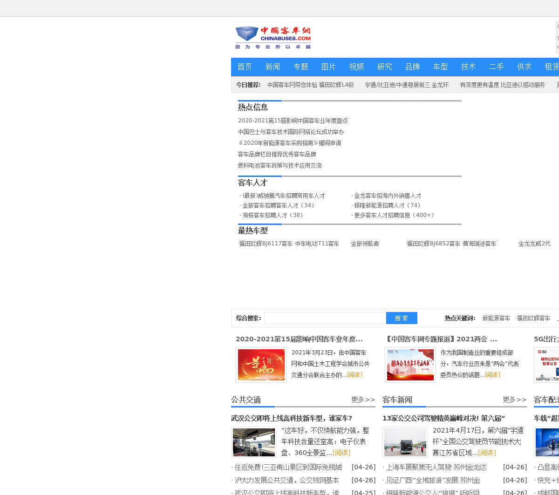Open headline 【中国客车网专题报道】2021两会
This screenshot has height=495, width=559.
[442, 339]
